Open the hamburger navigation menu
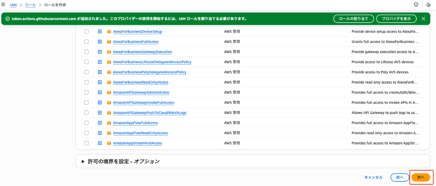436x186 pixels. tap(3, 5)
